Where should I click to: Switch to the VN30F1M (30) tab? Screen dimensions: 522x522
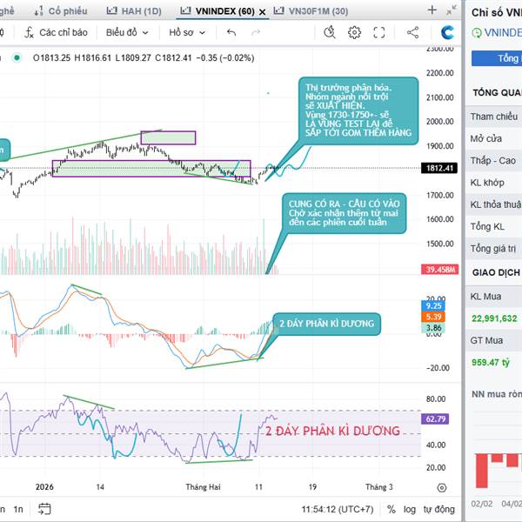(311, 11)
